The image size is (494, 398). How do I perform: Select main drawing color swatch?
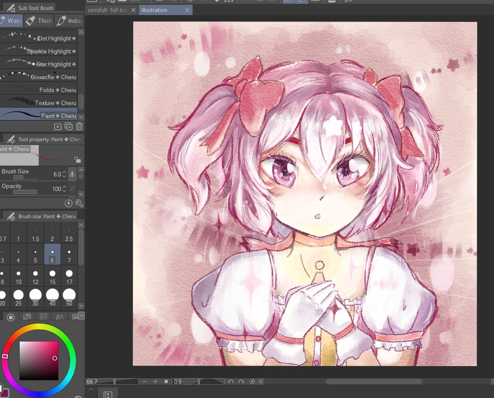[x=4, y=392]
